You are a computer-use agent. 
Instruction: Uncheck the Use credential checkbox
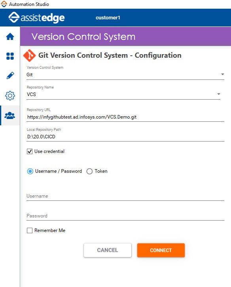click(30, 151)
